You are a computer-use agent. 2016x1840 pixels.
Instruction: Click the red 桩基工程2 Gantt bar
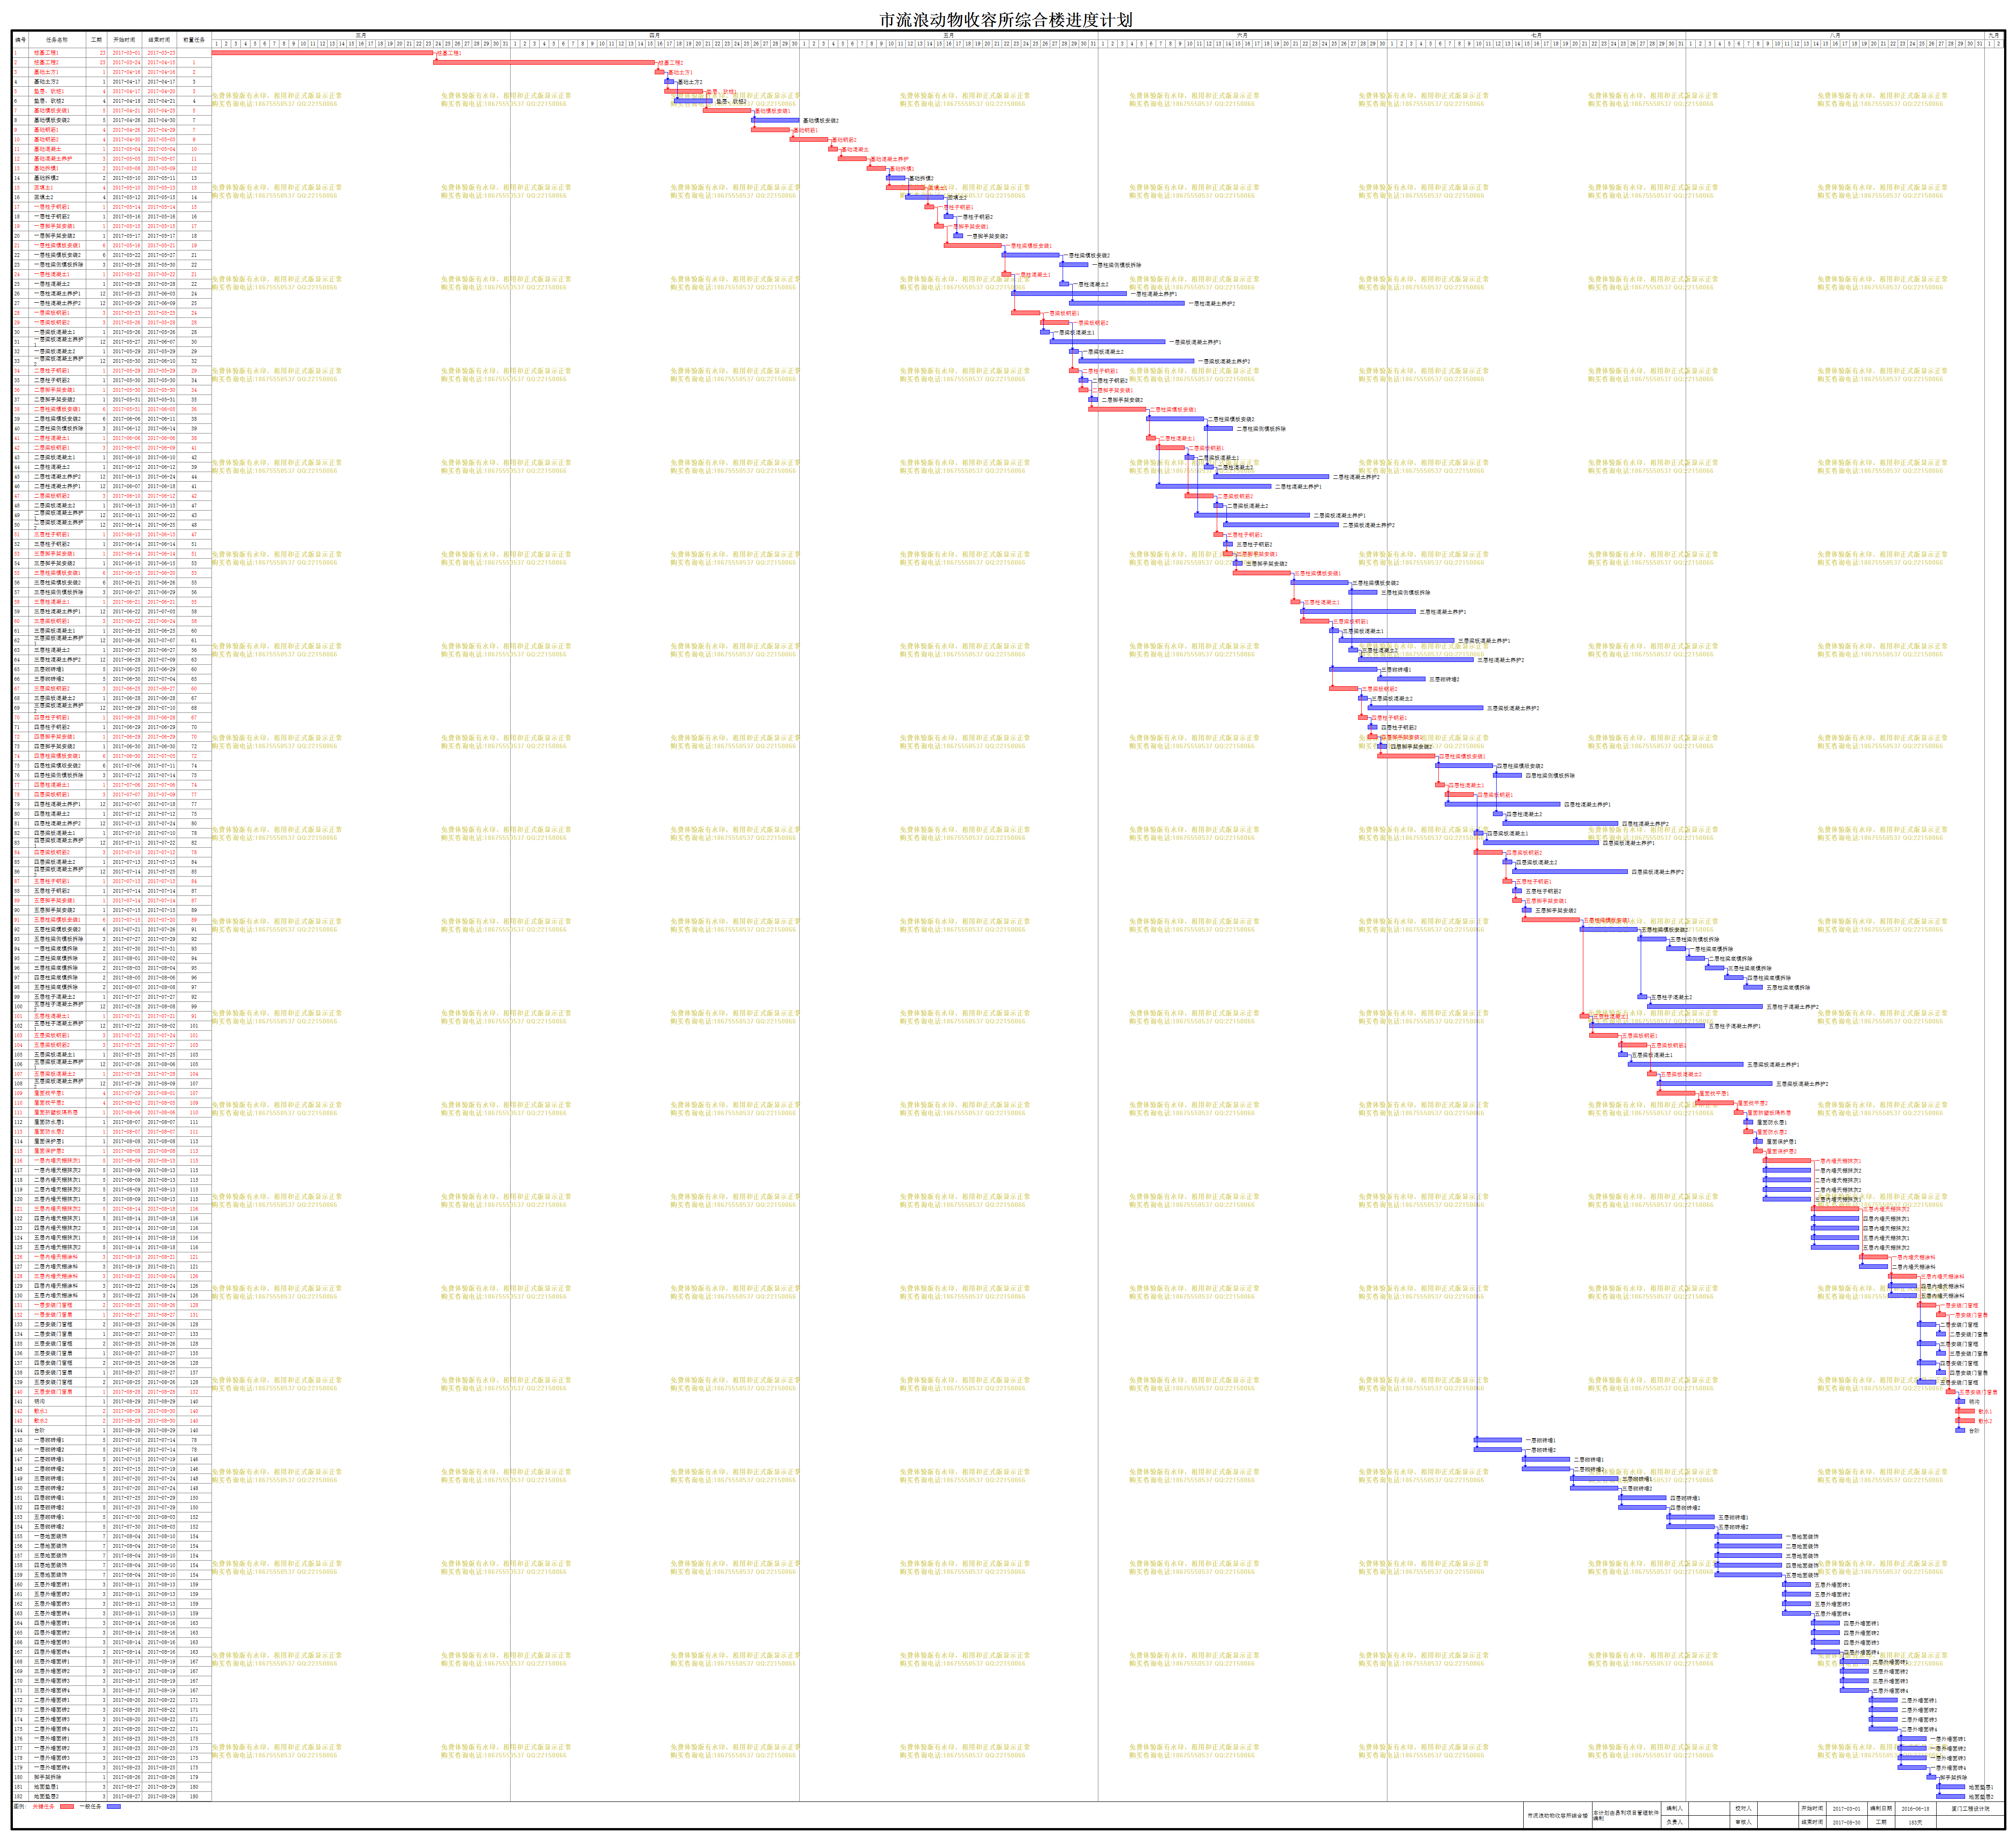click(x=544, y=62)
